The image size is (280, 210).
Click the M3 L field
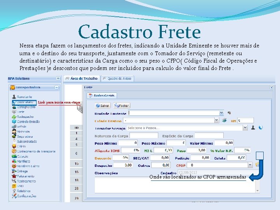(163, 150)
